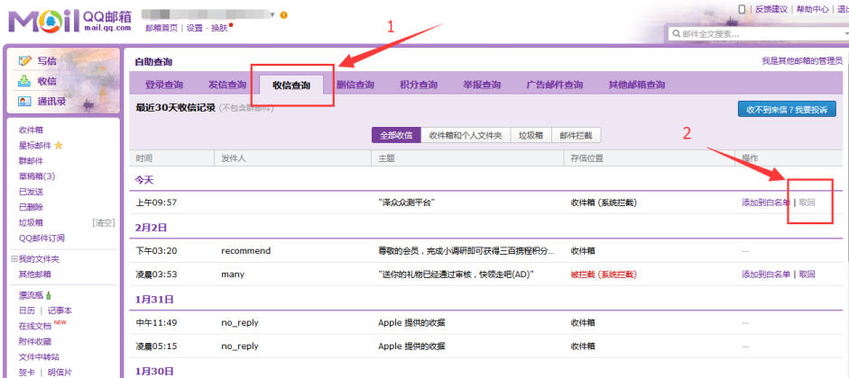Click the mobile phone icon at top right

743,9
